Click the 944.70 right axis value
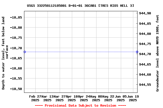Screen dimensions: 163x108 pos(145,54)
